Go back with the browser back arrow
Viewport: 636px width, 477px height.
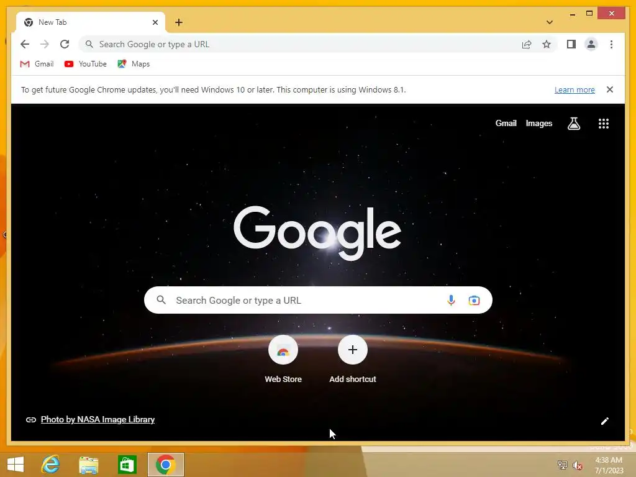[x=25, y=44]
